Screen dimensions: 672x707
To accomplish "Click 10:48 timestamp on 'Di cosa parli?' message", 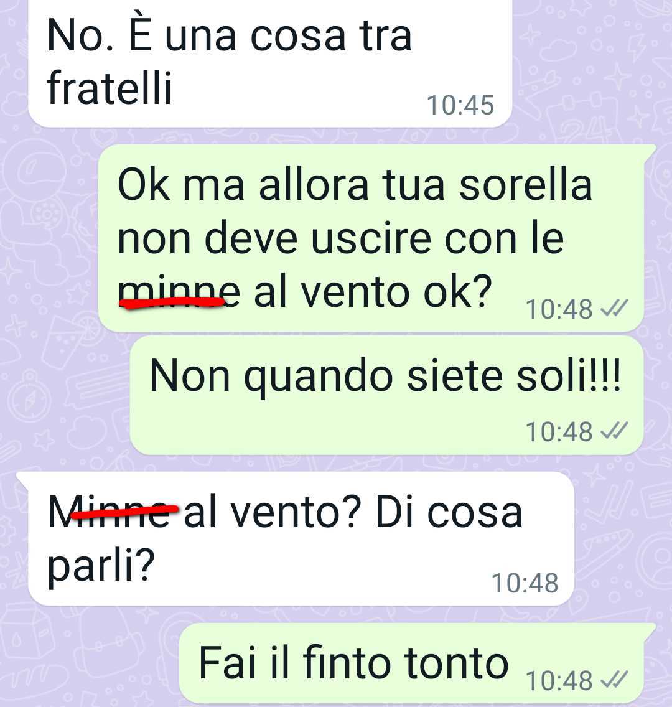I will [x=525, y=583].
